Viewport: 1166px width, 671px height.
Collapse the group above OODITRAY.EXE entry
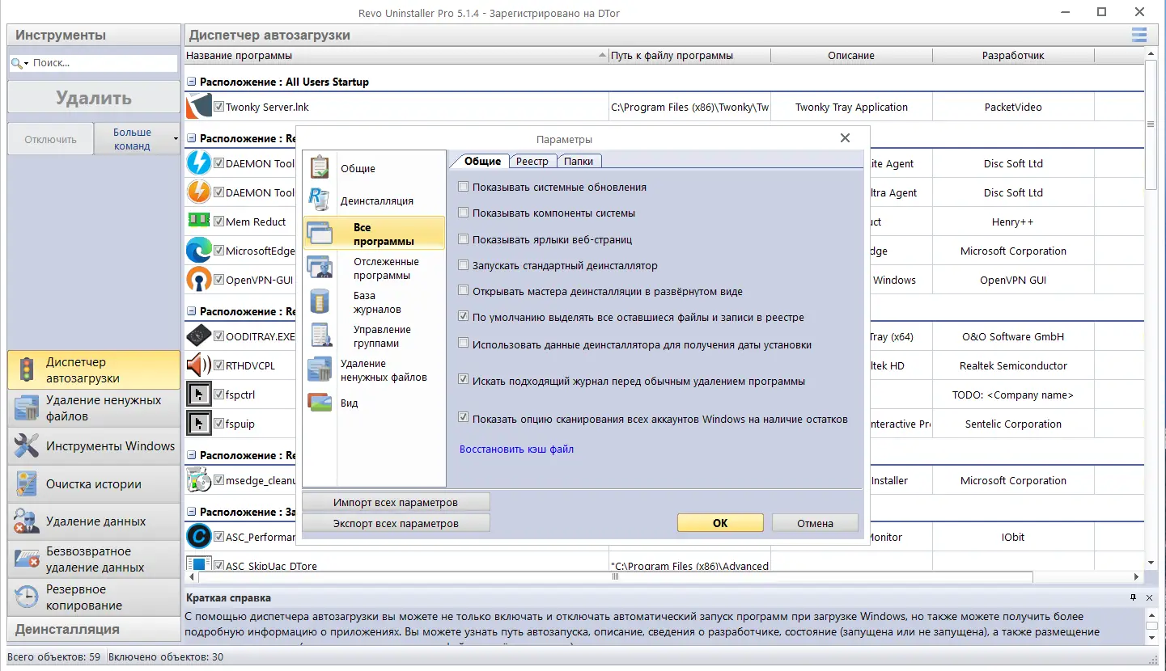click(192, 311)
